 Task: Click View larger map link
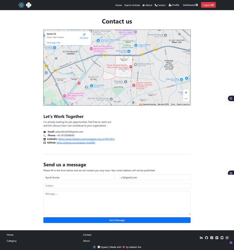coord(53,43)
